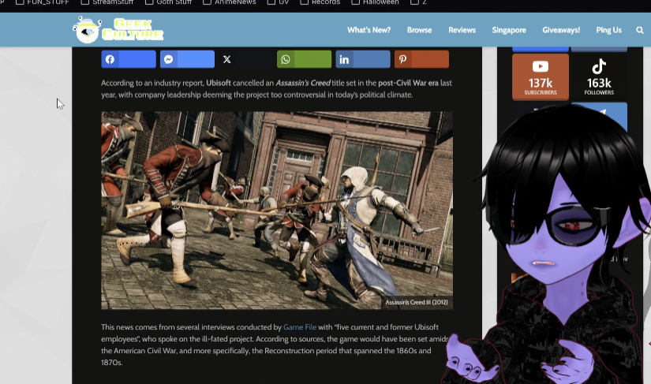Share article on LinkedIn

coord(363,59)
